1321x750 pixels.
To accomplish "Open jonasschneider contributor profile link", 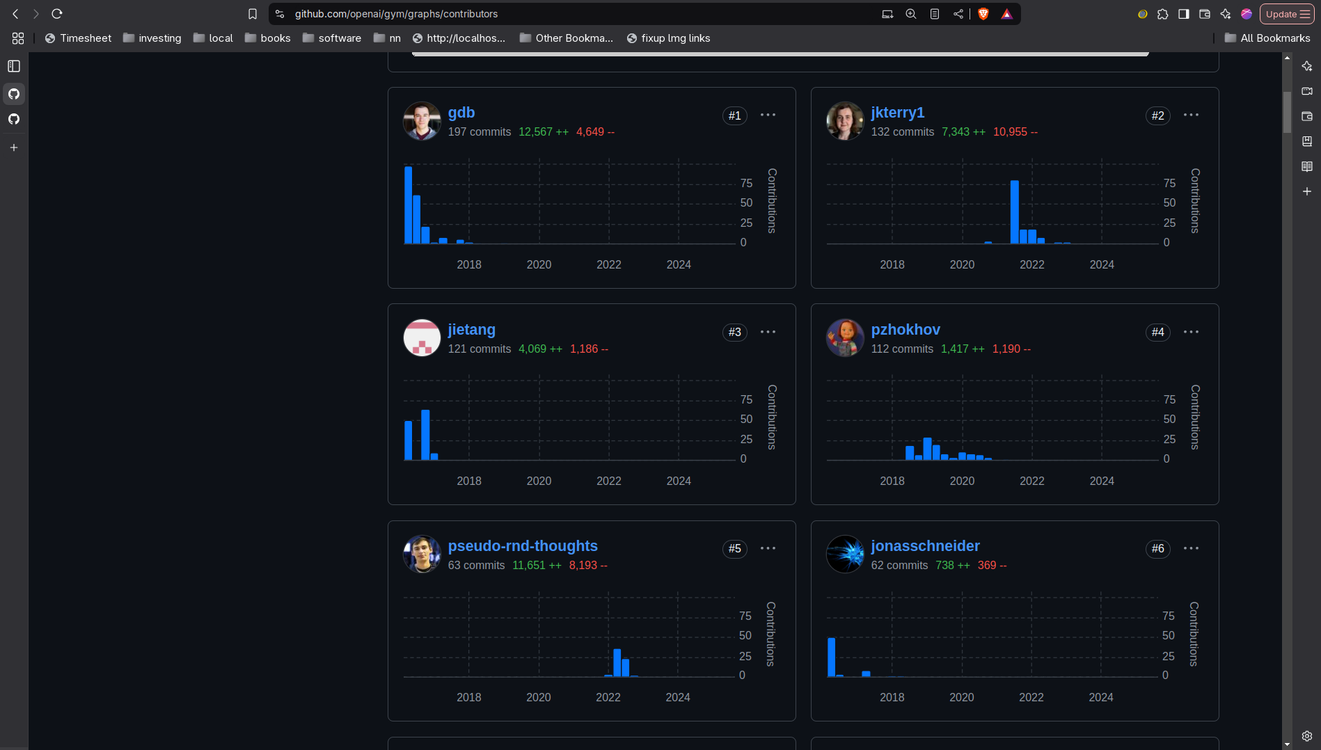I will [925, 546].
